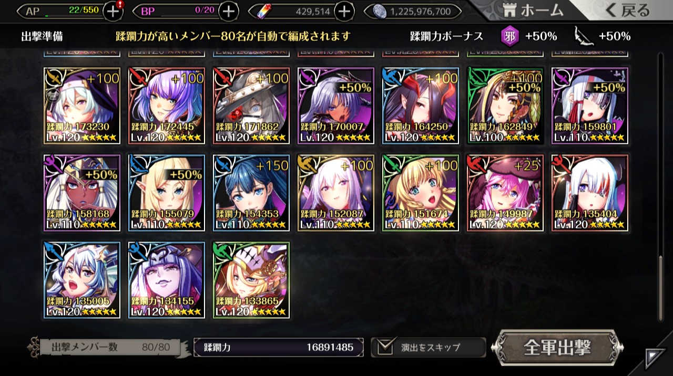Expand the corner triangle menu
The height and width of the screenshot is (376, 673).
pyautogui.click(x=655, y=358)
